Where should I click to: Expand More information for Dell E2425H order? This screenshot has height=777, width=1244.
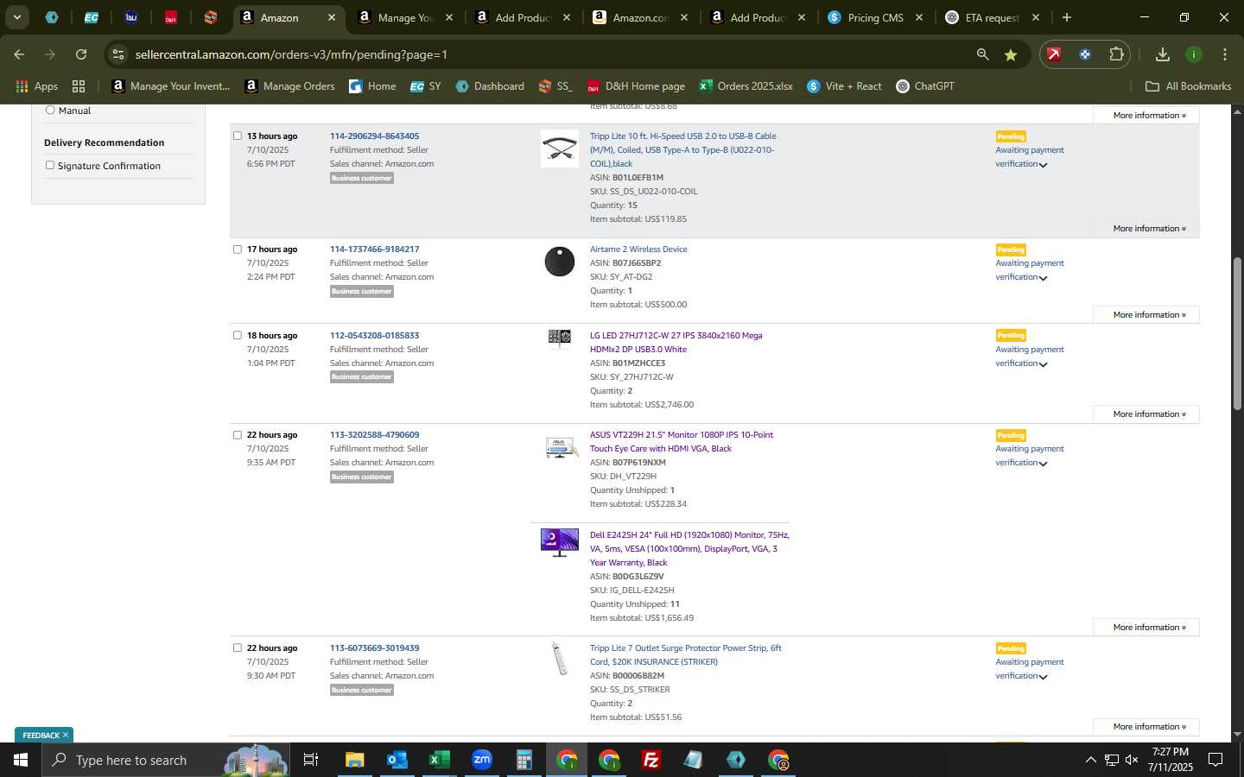(x=1146, y=627)
